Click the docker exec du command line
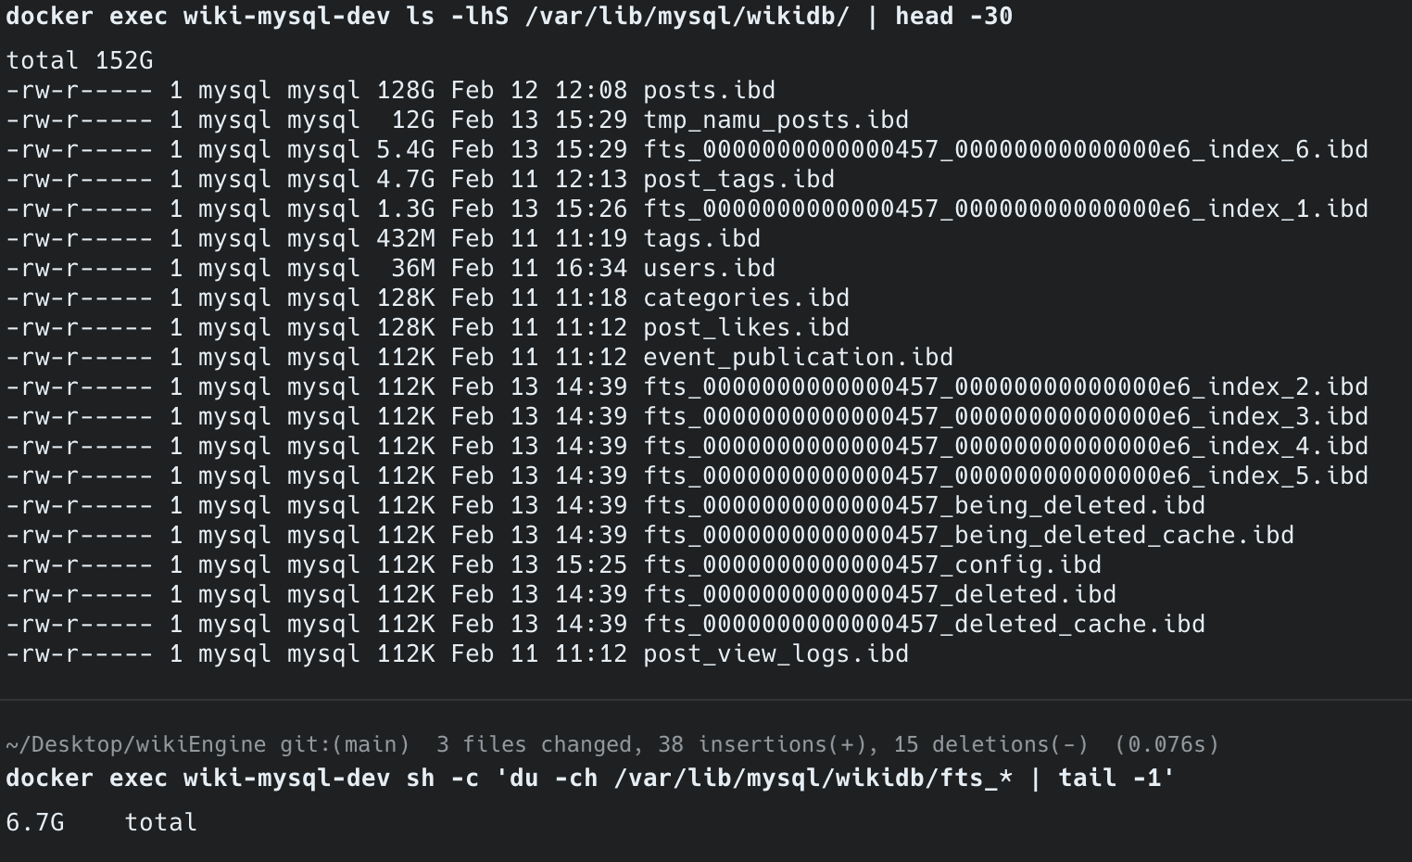Image resolution: width=1412 pixels, height=862 pixels. coord(589,778)
